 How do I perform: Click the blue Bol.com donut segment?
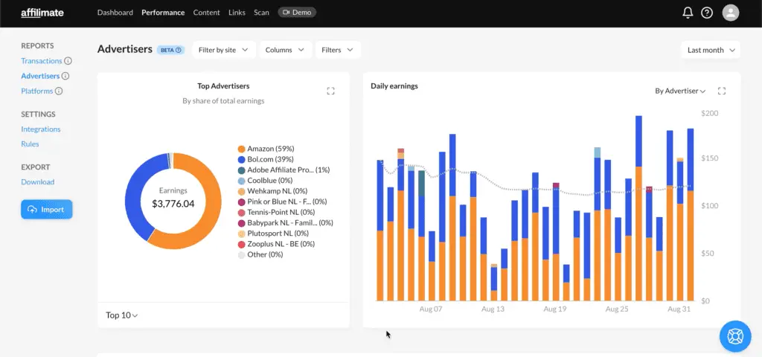click(x=132, y=194)
